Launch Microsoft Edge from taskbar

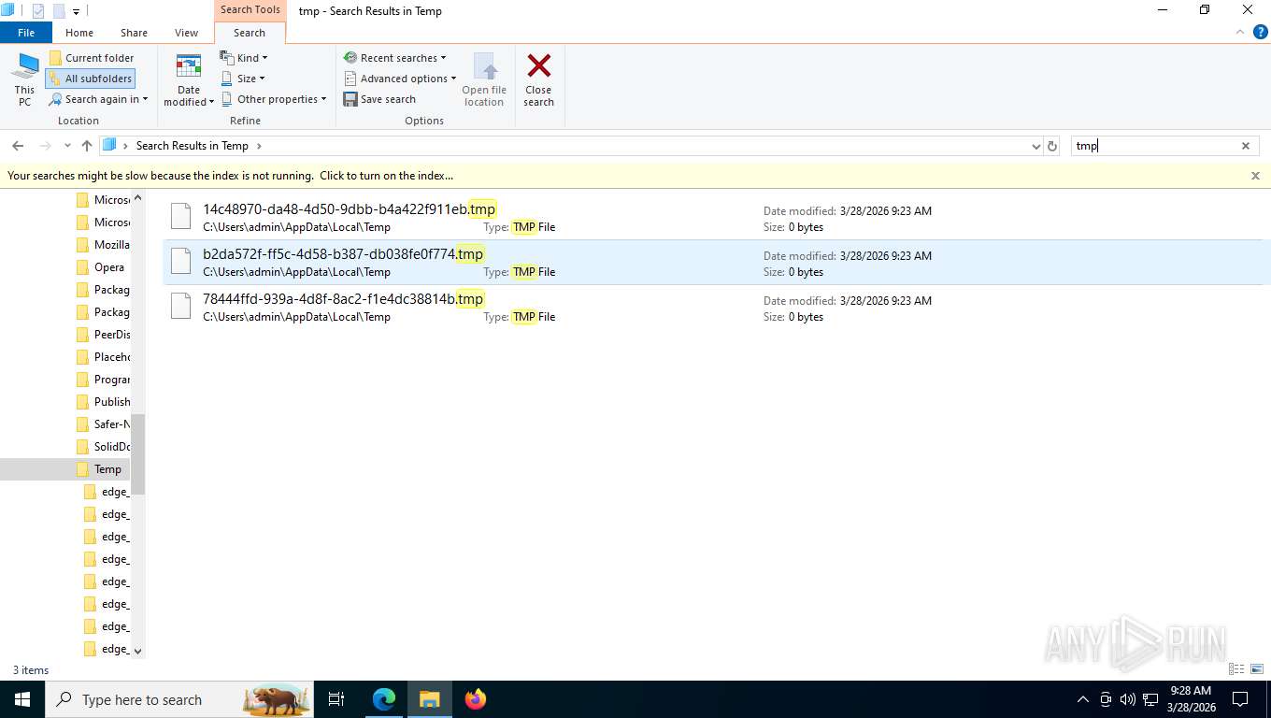384,699
